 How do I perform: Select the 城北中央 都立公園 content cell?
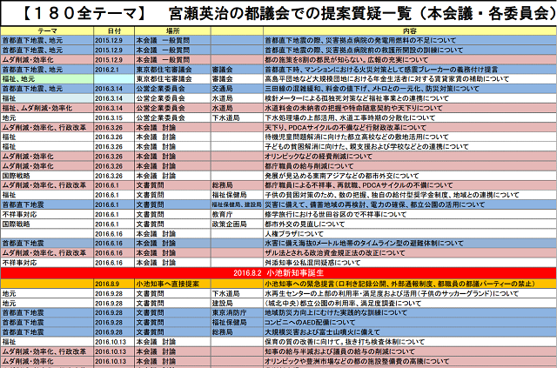[410, 303]
